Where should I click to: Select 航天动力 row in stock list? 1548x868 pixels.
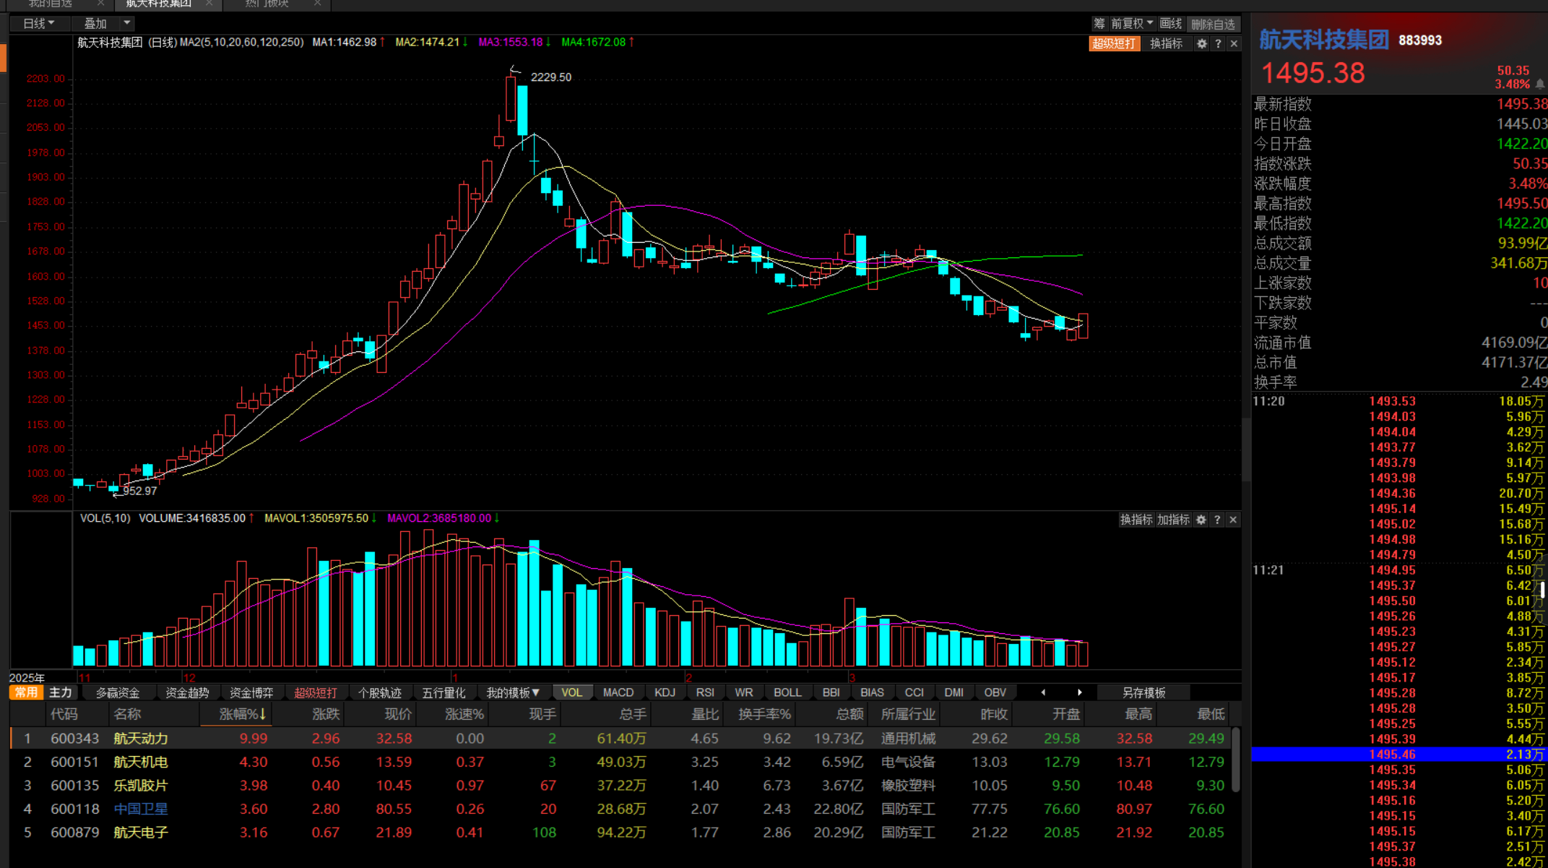[x=140, y=739]
